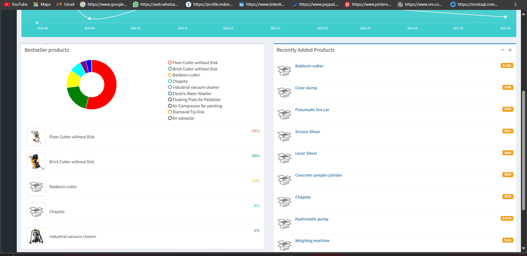The height and width of the screenshot is (256, 527).
Task: Open the Pneumatic tire car link
Action: (x=312, y=110)
